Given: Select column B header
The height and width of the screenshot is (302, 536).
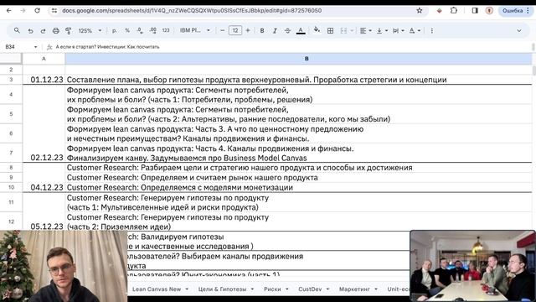Looking at the screenshot, I should pyautogui.click(x=298, y=59).
